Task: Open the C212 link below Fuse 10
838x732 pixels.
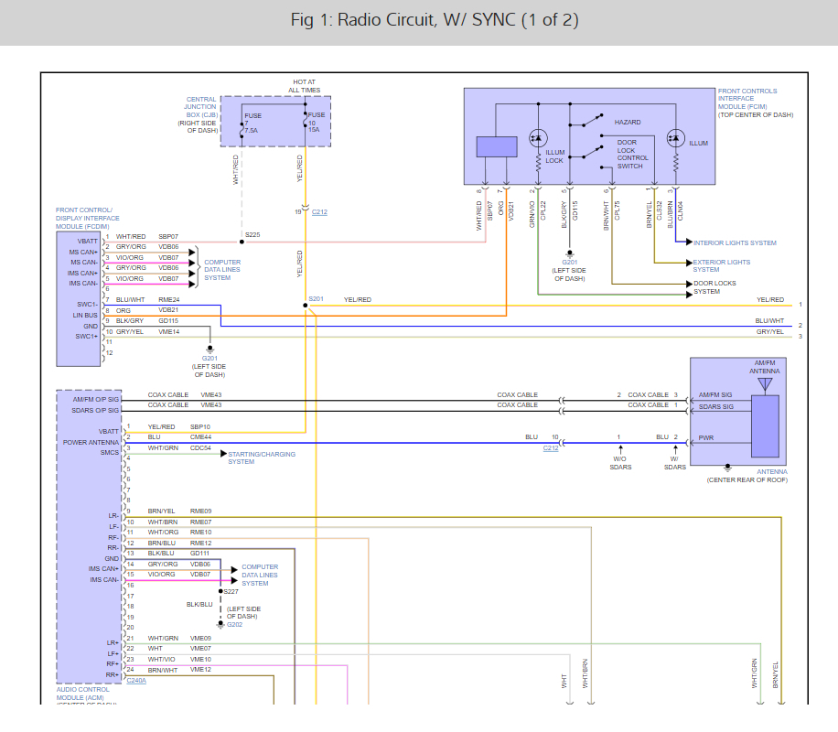Action: [x=318, y=211]
